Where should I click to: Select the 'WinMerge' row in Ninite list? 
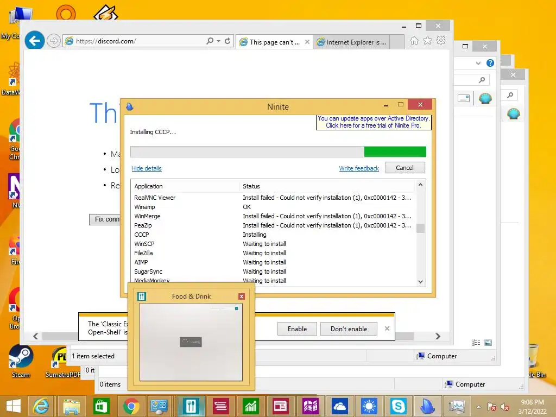(x=273, y=216)
